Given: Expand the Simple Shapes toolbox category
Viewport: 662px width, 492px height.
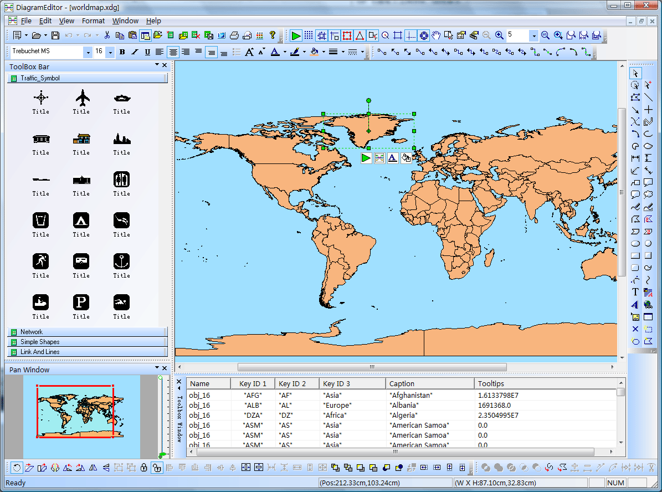Looking at the screenshot, I should 40,342.
